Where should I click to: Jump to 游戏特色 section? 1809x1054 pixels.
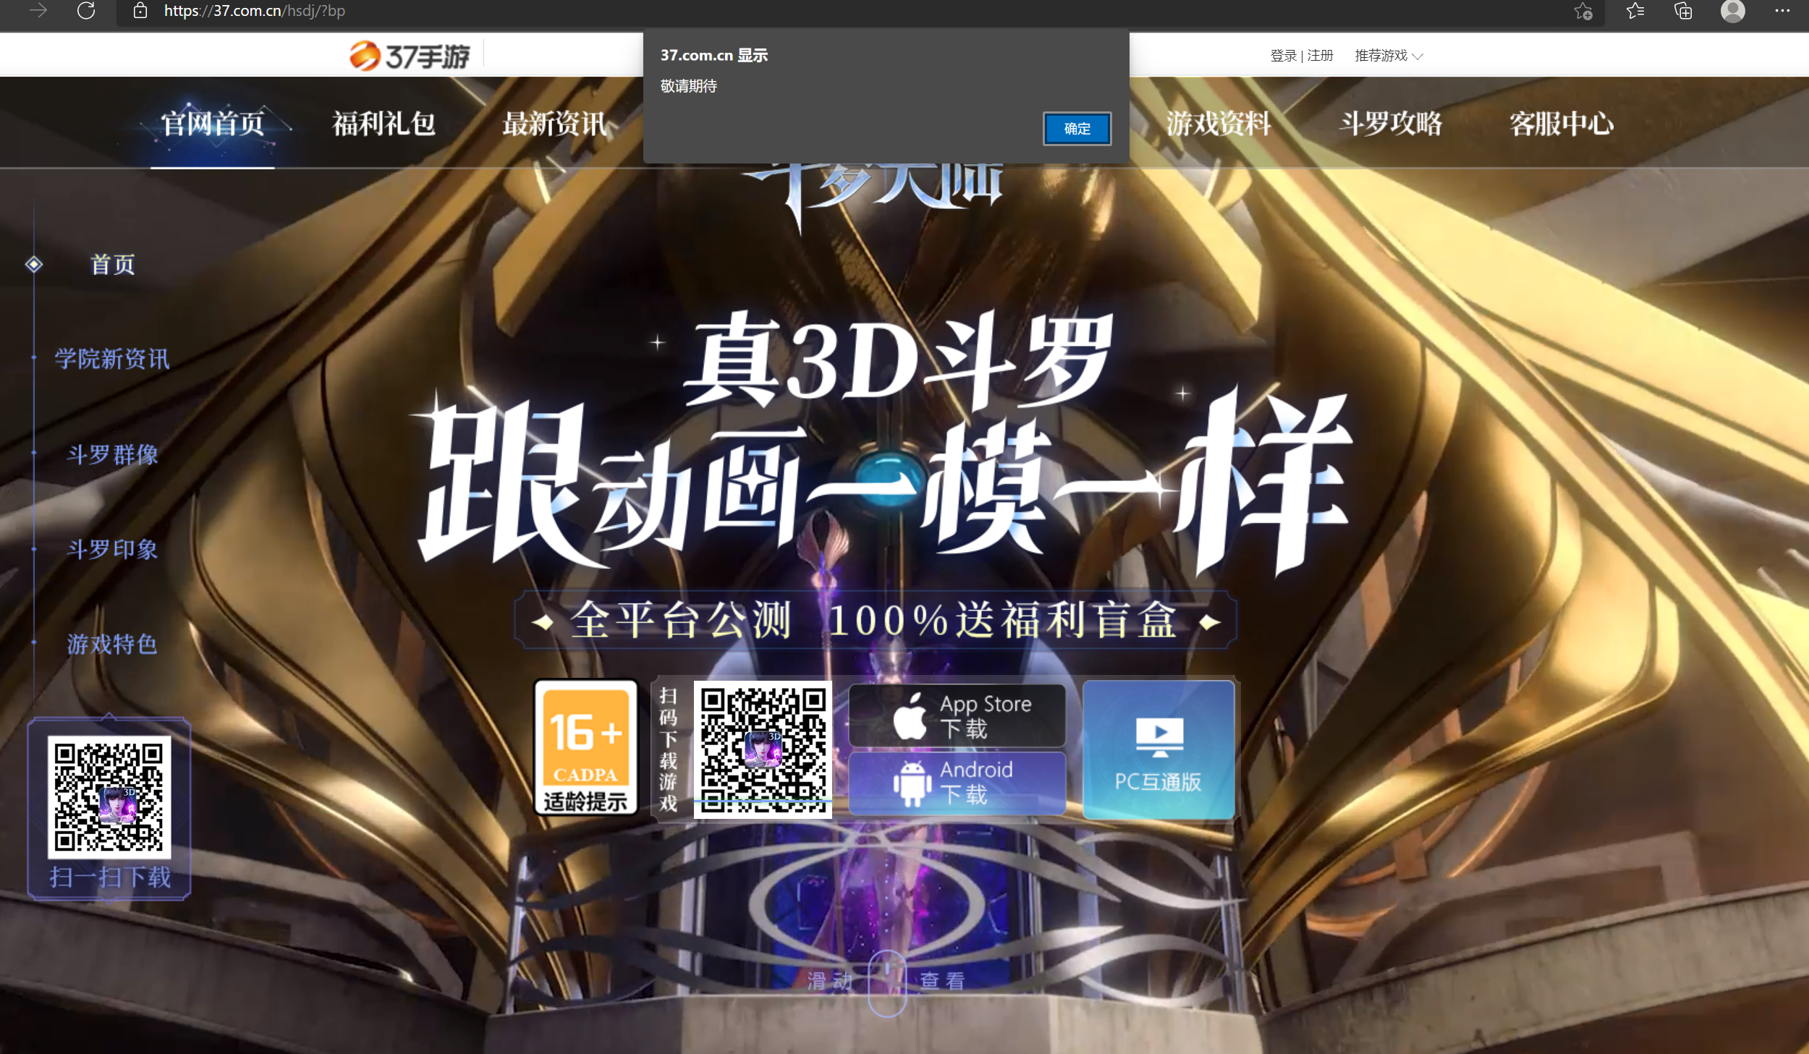pos(112,644)
